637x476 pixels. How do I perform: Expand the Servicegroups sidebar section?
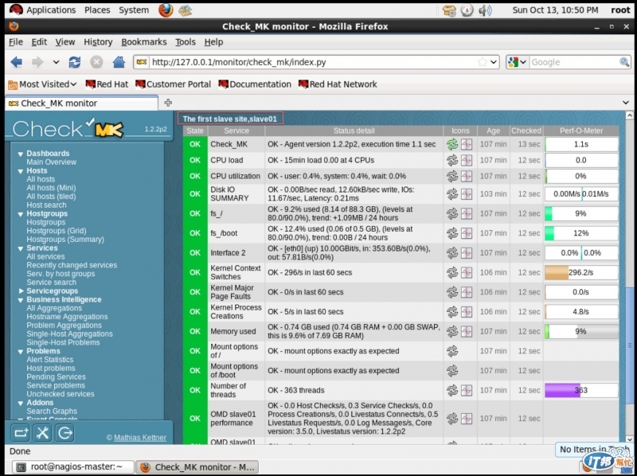pyautogui.click(x=21, y=291)
